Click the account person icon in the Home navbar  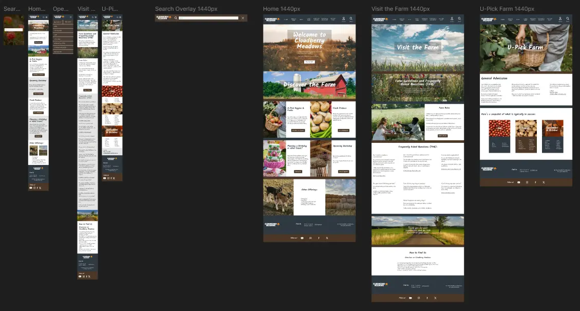click(343, 19)
